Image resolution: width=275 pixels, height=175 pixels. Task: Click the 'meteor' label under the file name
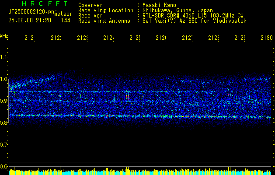(x=63, y=14)
